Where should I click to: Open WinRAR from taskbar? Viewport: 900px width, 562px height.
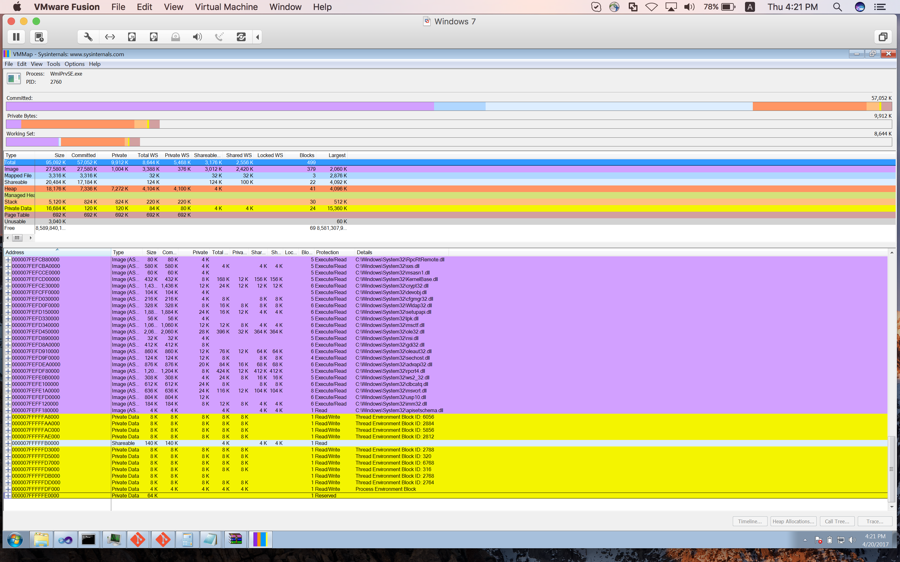point(235,539)
